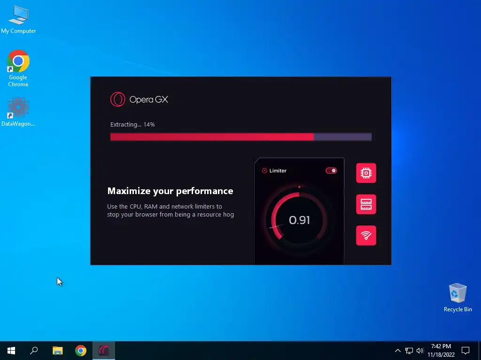The image size is (481, 360).
Task: Open the network status tray icon
Action: point(409,351)
